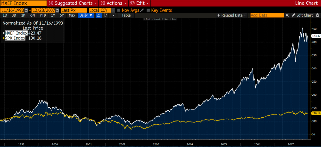Expand the Local CCY currency dropdown arrow

[x=113, y=10]
